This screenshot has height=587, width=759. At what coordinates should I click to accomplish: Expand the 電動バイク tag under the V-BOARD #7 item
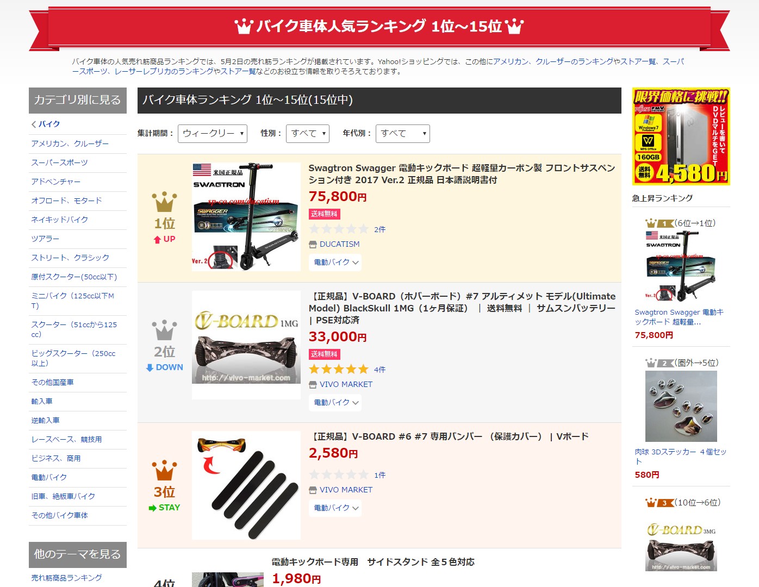point(335,403)
